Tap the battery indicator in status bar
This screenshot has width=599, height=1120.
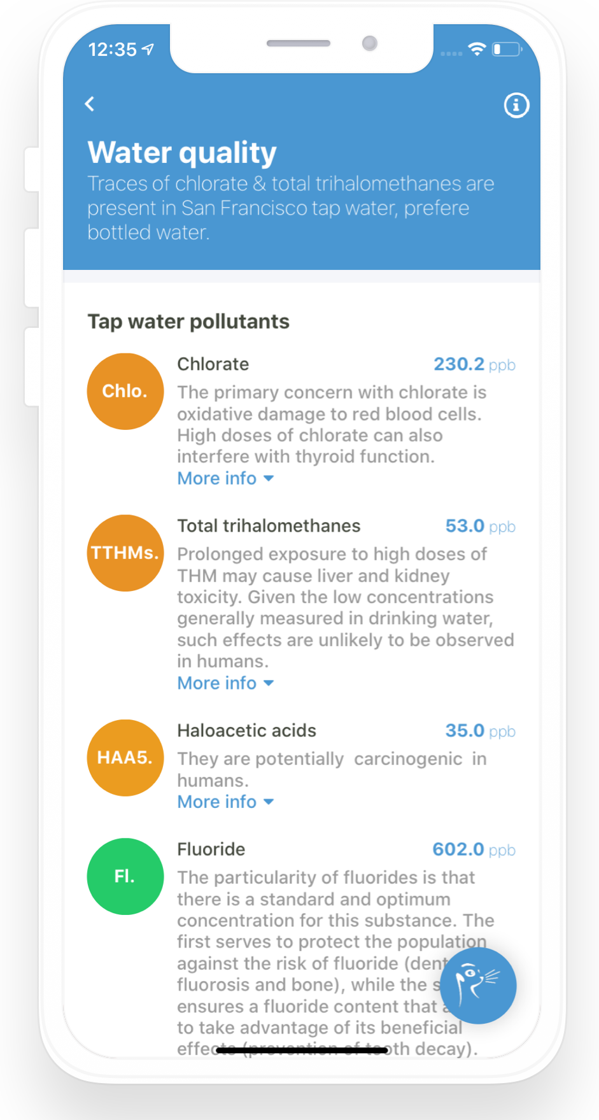tap(507, 49)
